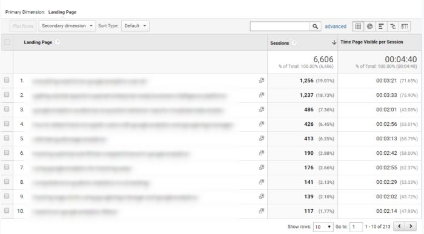The width and height of the screenshot is (424, 234).
Task: Tick checkbox for row 2
Action: 7,95
